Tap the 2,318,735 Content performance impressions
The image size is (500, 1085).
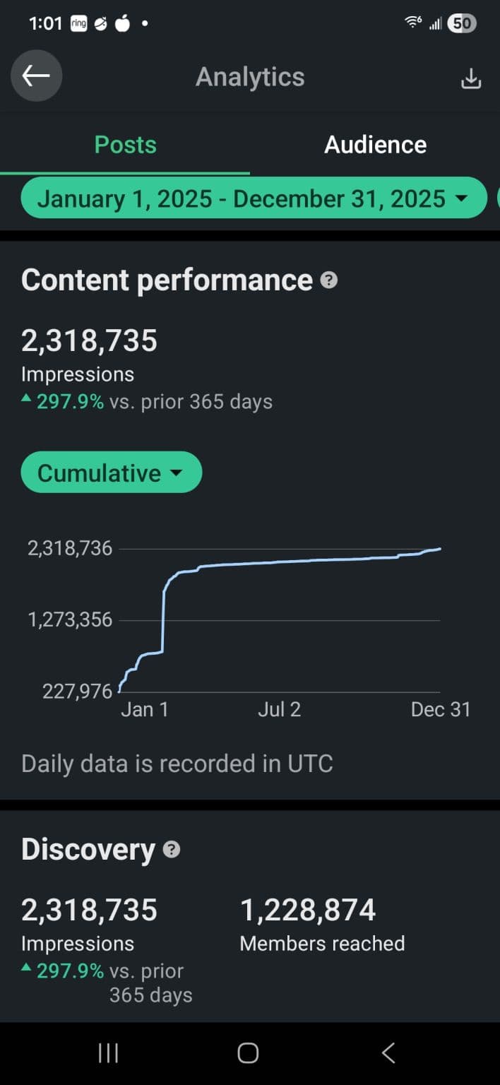(x=90, y=341)
